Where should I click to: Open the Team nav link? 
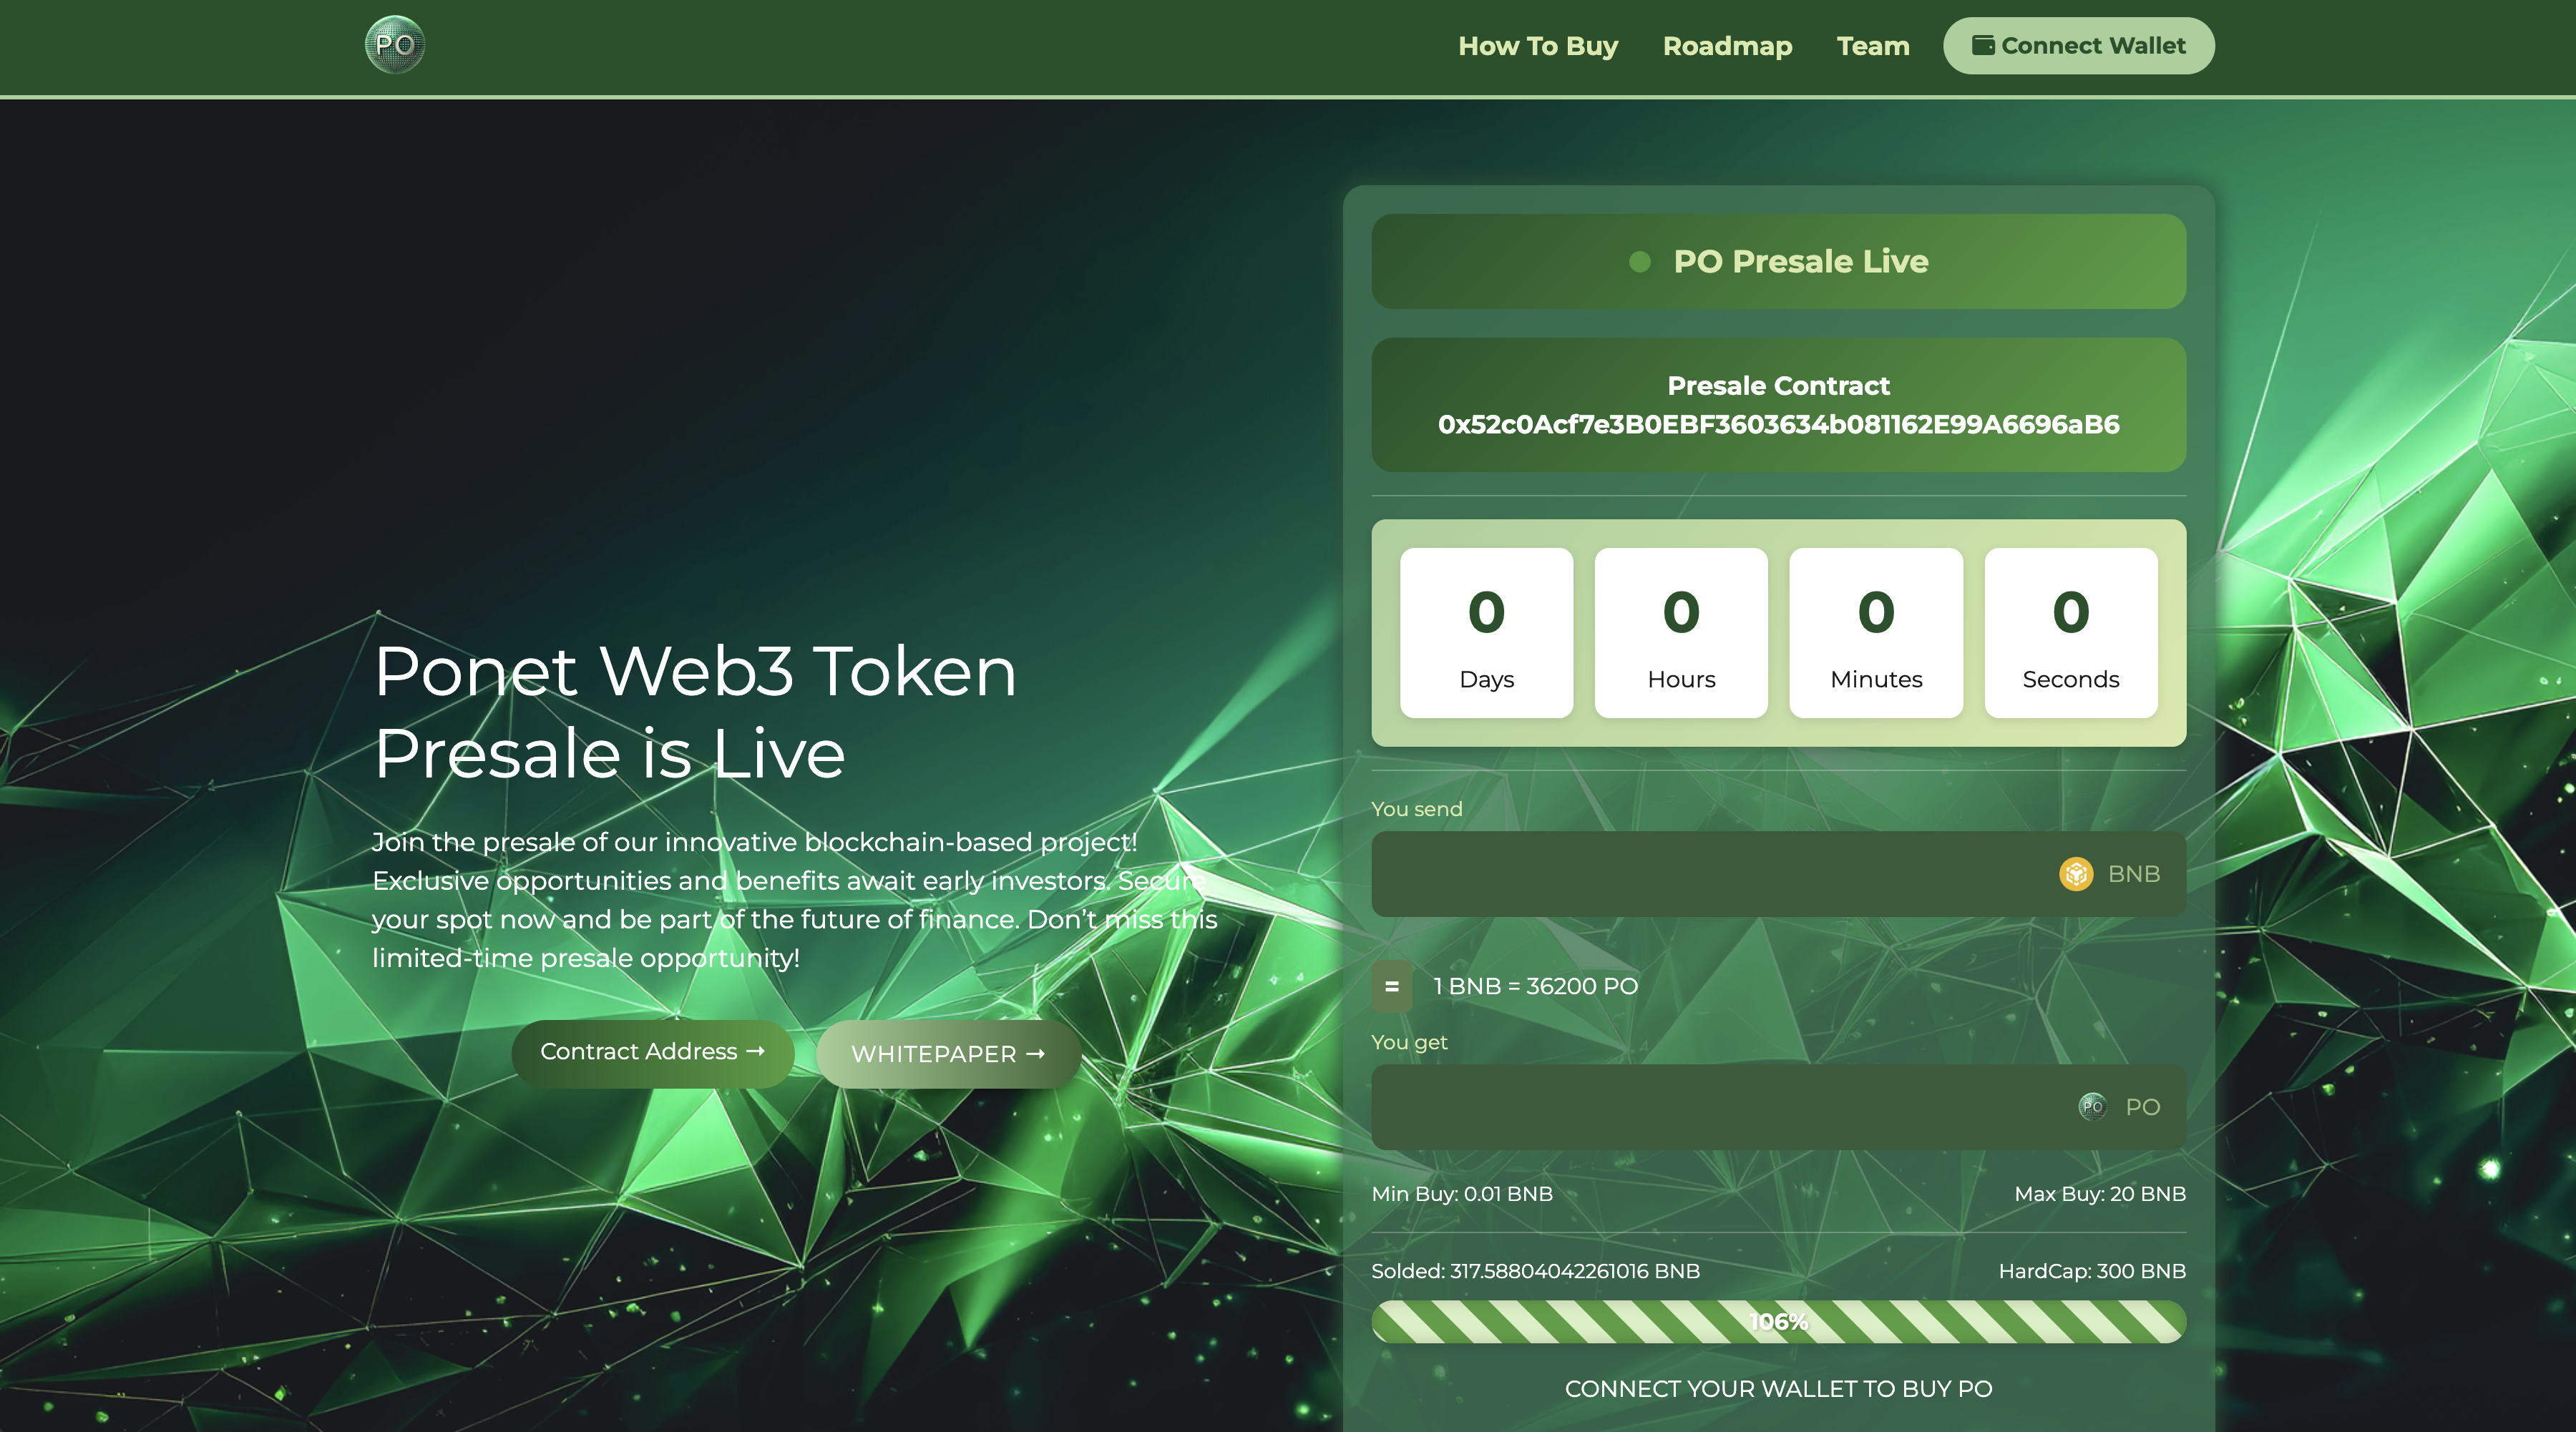pyautogui.click(x=1873, y=46)
